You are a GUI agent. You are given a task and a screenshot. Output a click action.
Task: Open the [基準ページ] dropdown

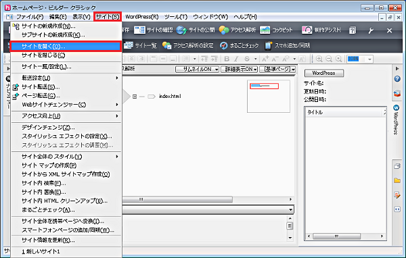pyautogui.click(x=277, y=70)
